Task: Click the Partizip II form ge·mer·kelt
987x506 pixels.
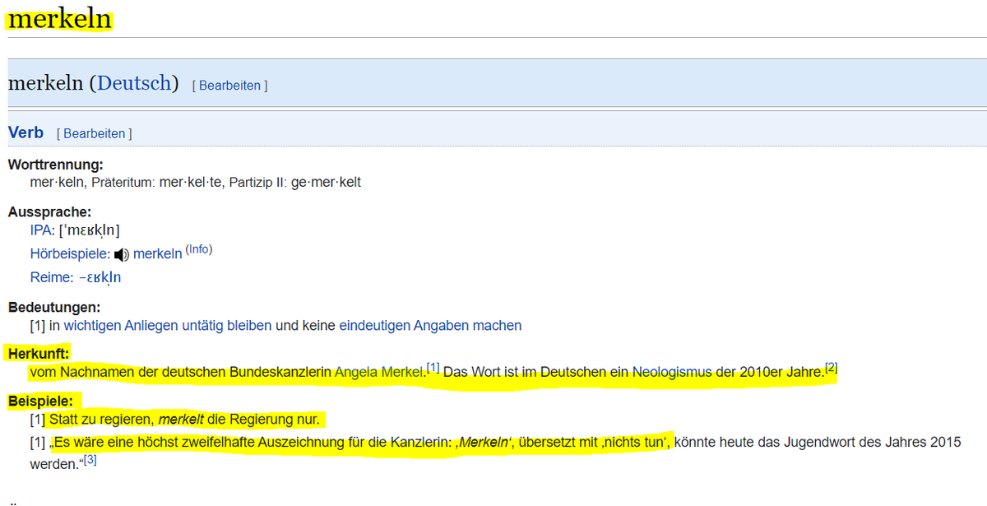Action: 326,183
